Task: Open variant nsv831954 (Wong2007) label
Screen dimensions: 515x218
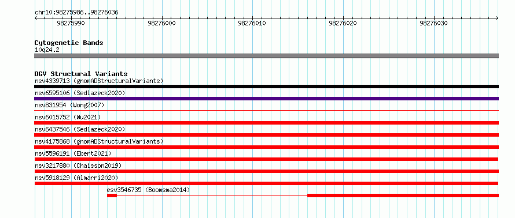Action: pos(69,105)
